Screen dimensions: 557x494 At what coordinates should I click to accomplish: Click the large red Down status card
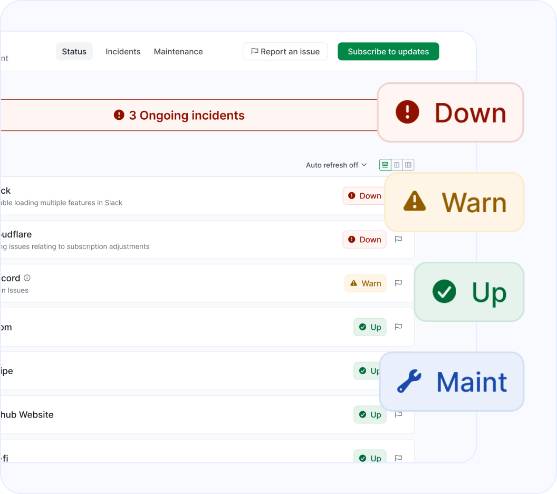(x=450, y=112)
